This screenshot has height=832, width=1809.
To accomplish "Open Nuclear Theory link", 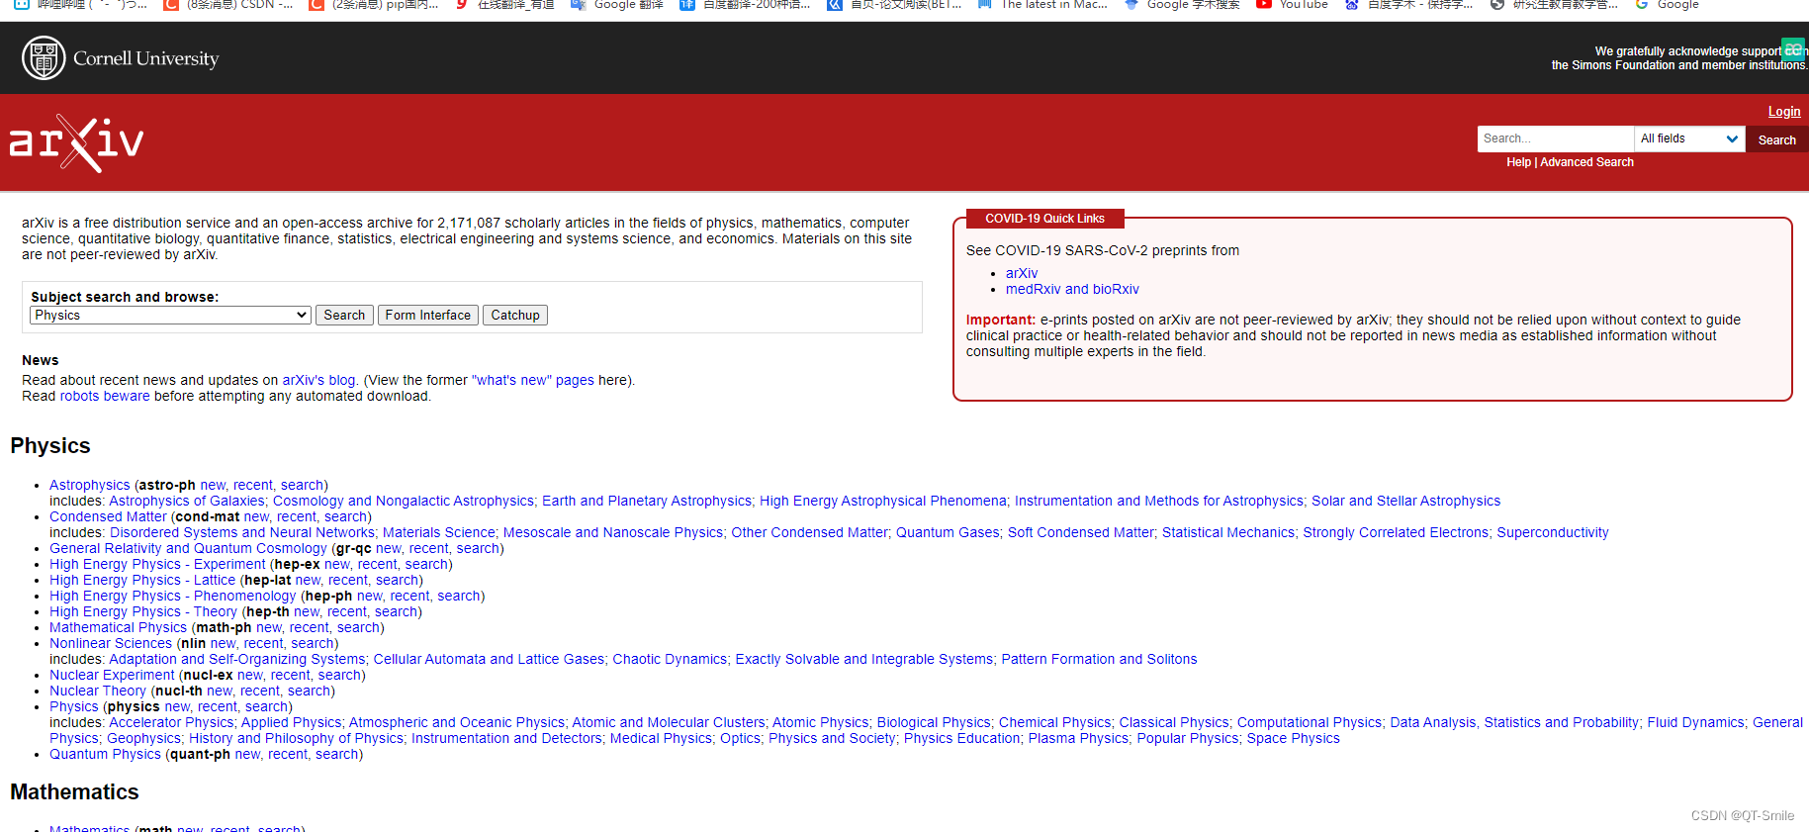I will click(x=98, y=691).
